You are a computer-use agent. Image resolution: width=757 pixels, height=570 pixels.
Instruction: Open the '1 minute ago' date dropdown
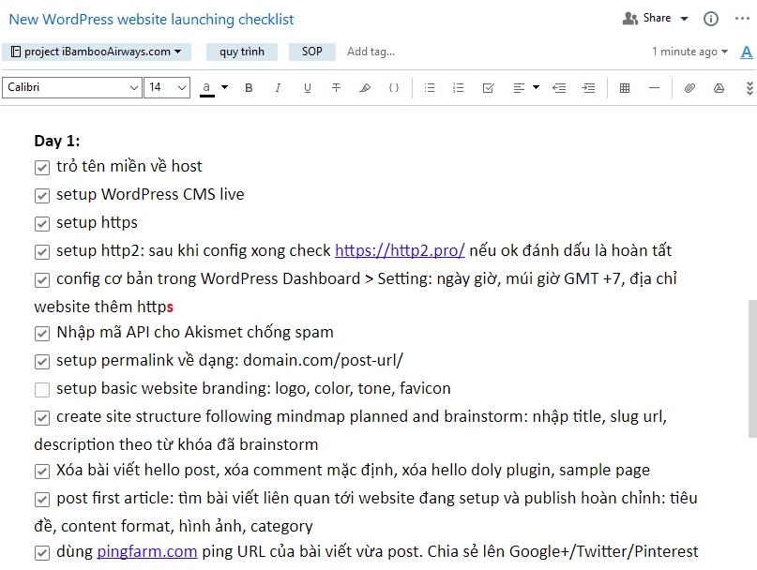pyautogui.click(x=689, y=52)
